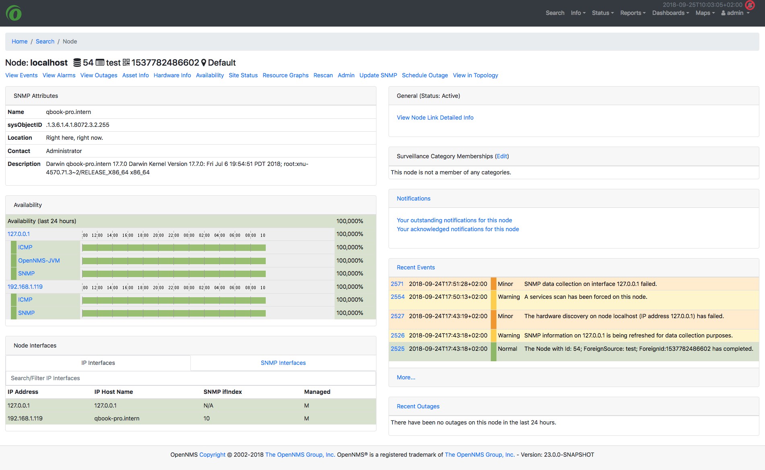
Task: Click the QR-code icon before 1537782486602
Action: point(127,62)
